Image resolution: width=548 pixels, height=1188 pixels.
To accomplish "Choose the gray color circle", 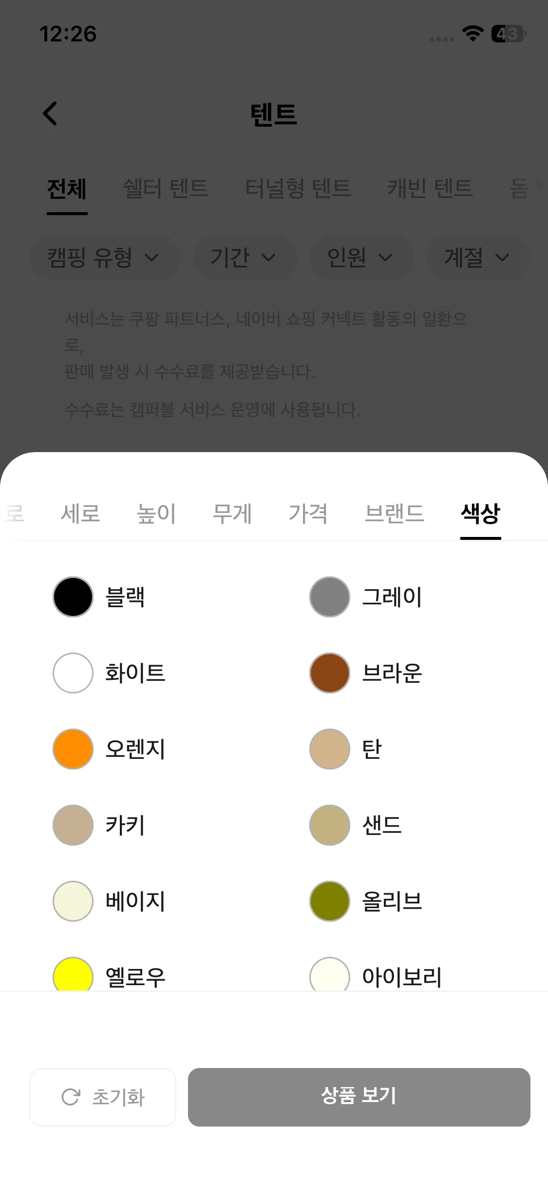I will click(330, 597).
